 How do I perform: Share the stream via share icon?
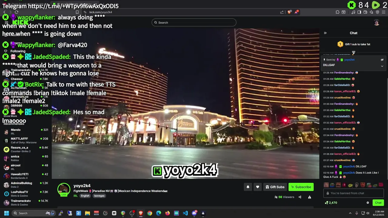300,197
